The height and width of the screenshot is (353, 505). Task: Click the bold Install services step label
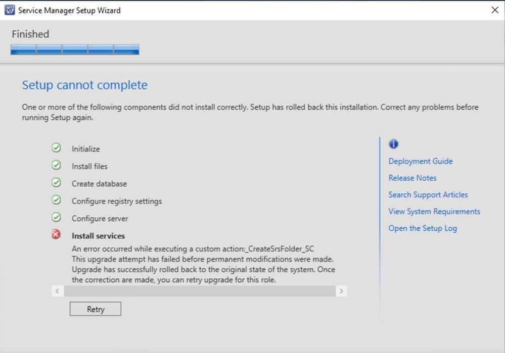98,236
